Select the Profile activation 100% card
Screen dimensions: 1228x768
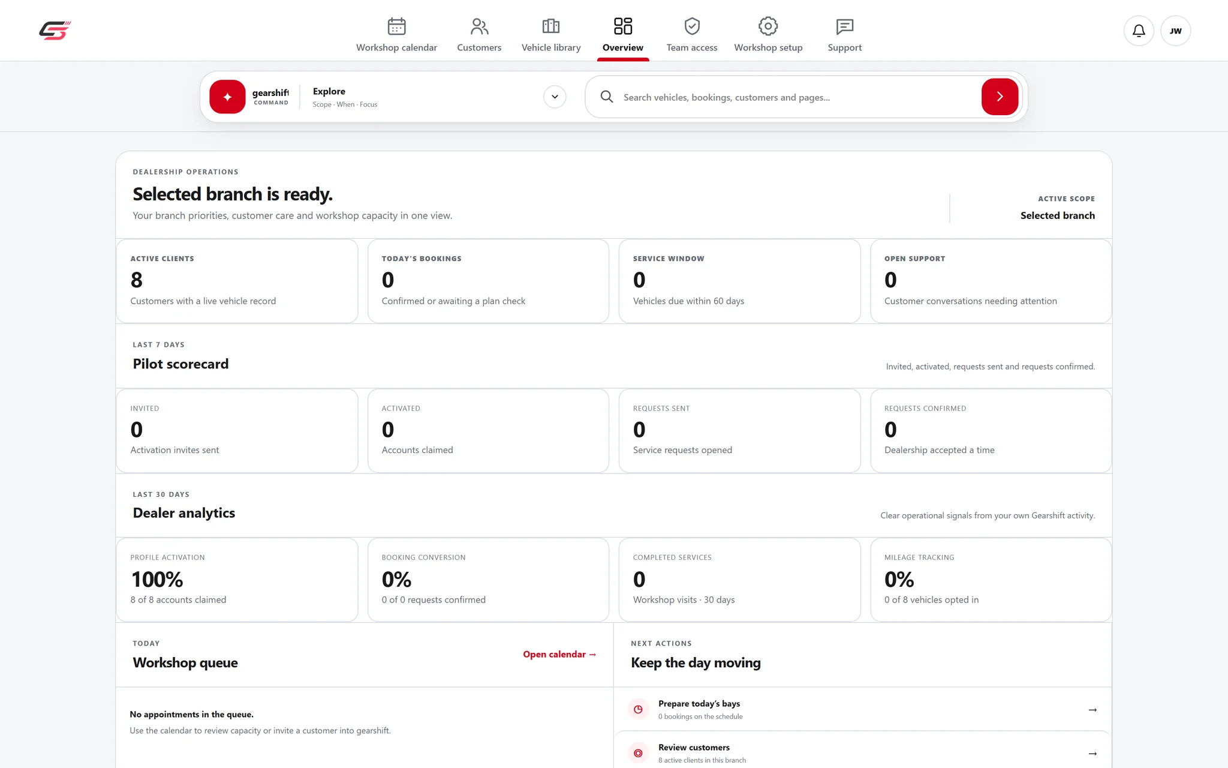tap(237, 580)
